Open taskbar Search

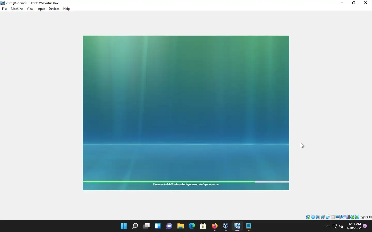135,226
